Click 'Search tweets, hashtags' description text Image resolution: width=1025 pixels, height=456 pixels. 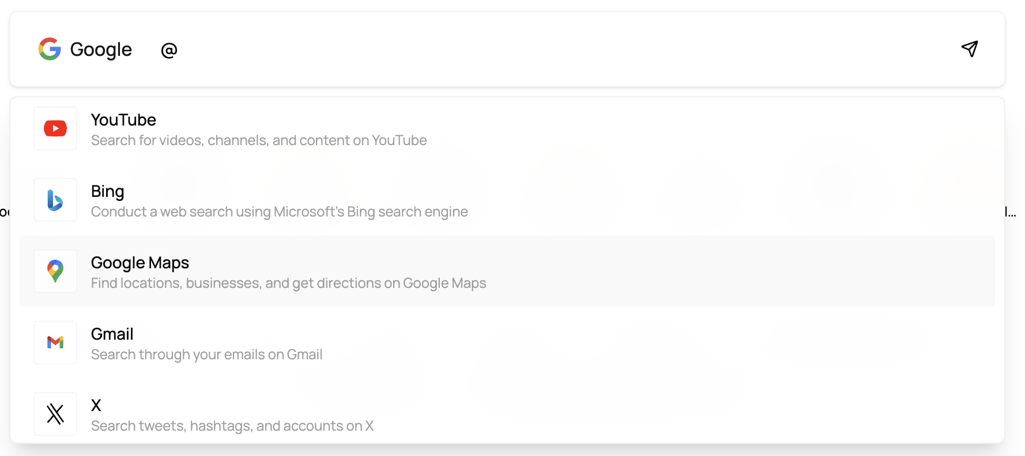[232, 426]
